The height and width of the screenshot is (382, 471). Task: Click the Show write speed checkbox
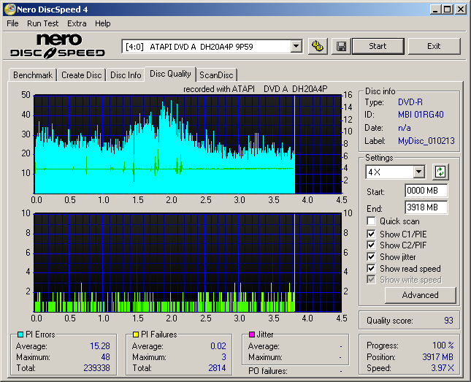[371, 280]
